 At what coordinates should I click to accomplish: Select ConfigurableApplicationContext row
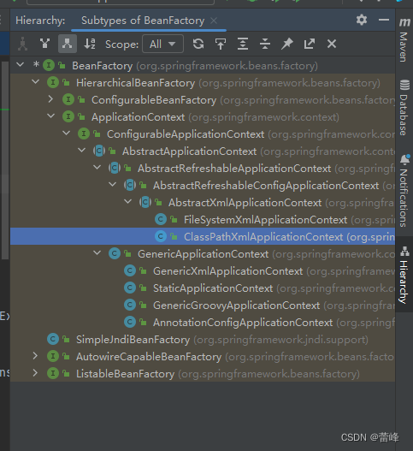203,134
